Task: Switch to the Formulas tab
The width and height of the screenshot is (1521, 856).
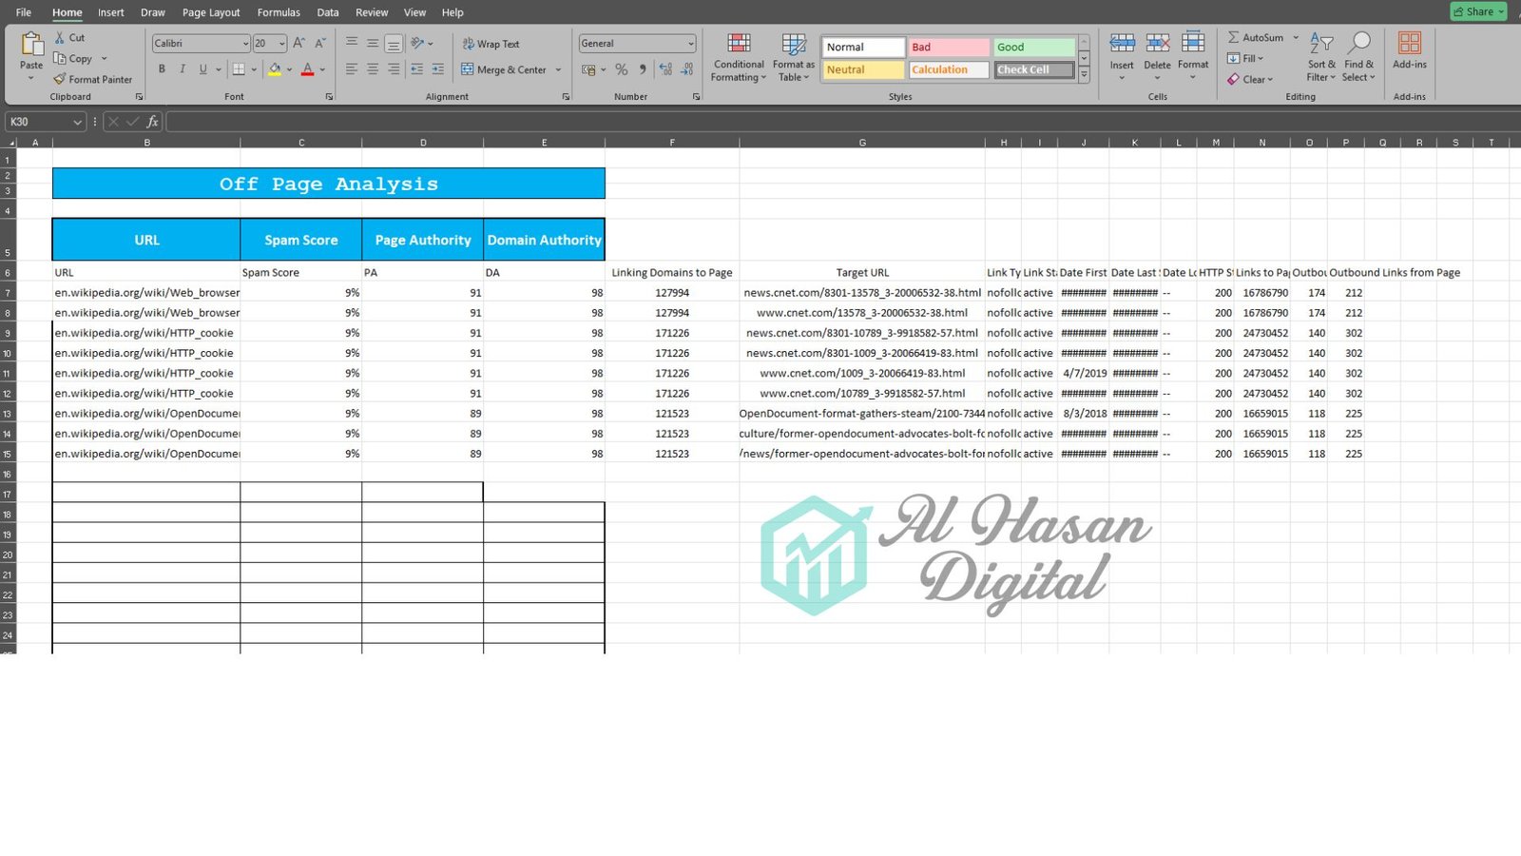Action: point(279,12)
